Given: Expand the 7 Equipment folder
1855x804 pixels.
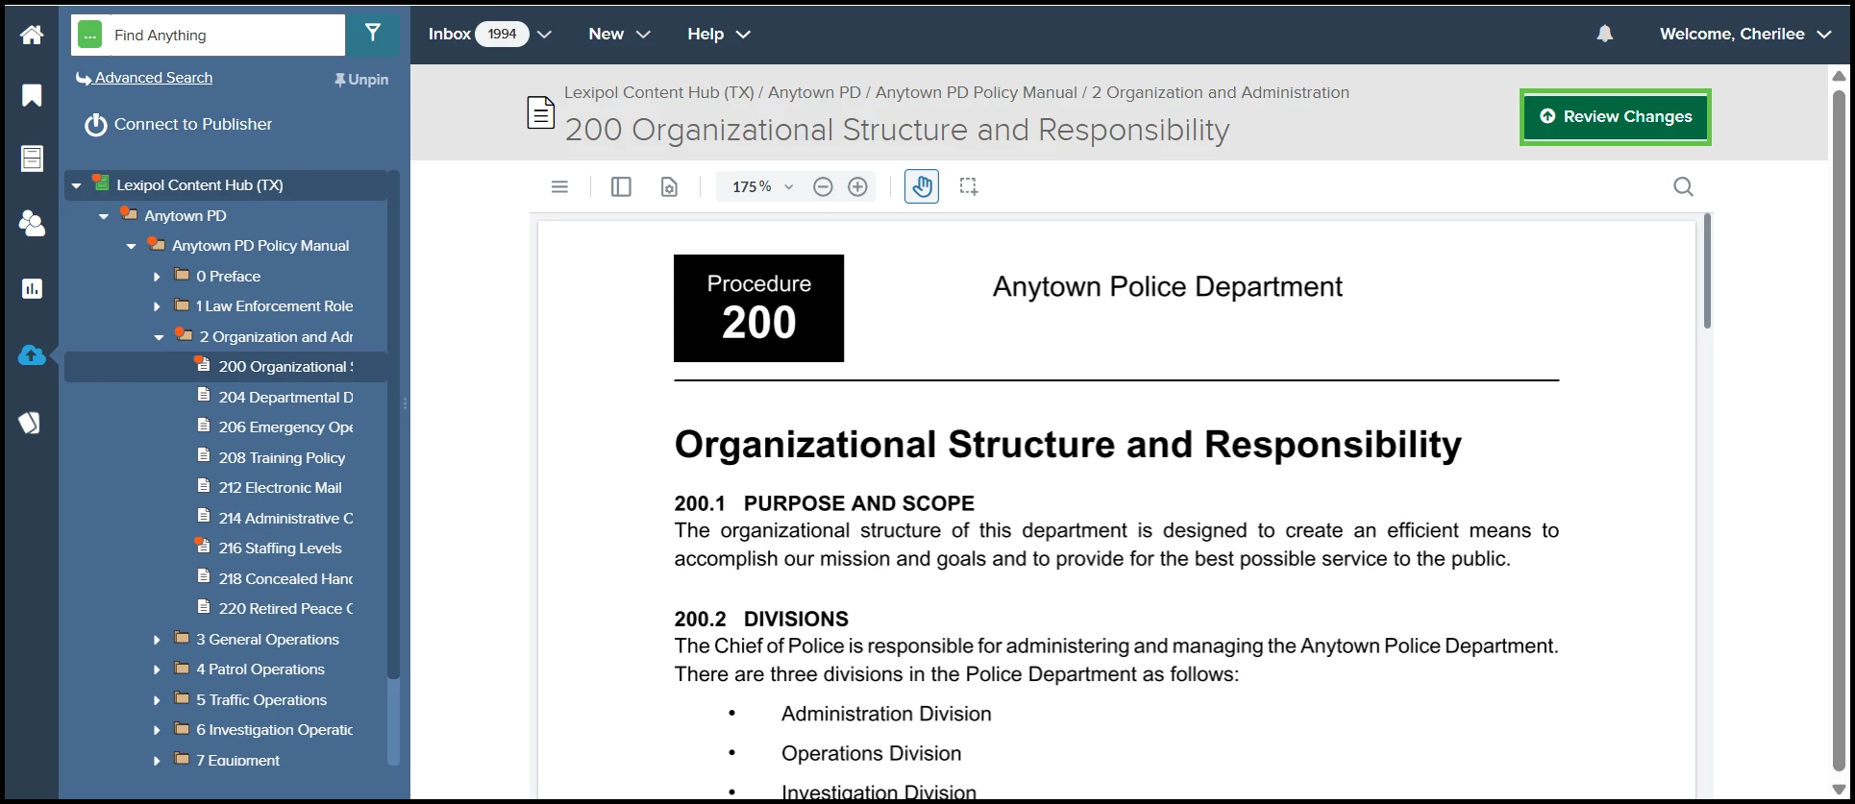Looking at the screenshot, I should point(157,761).
